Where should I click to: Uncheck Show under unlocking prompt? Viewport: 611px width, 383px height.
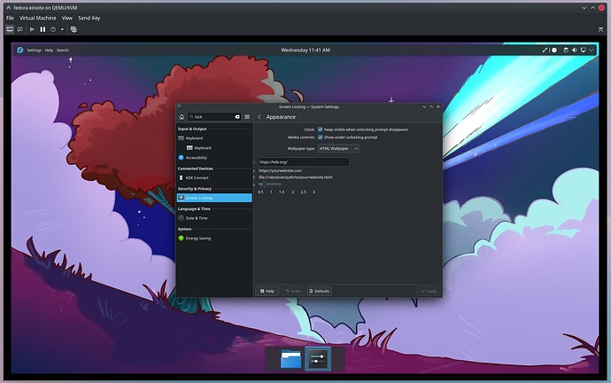(321, 137)
